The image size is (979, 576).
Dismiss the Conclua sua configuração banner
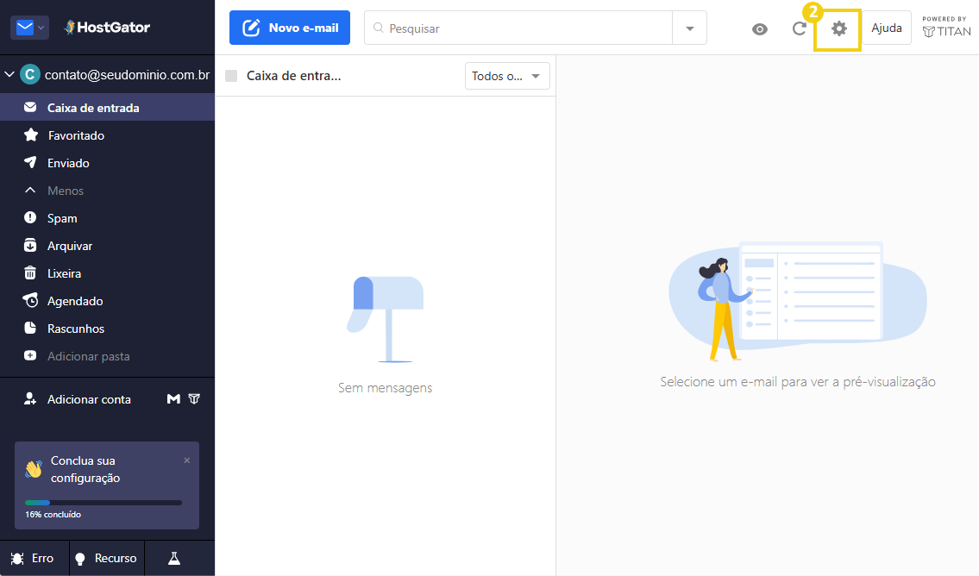(x=186, y=460)
